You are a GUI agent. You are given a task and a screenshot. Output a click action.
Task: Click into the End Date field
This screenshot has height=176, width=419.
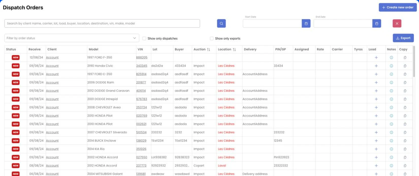coord(343,23)
